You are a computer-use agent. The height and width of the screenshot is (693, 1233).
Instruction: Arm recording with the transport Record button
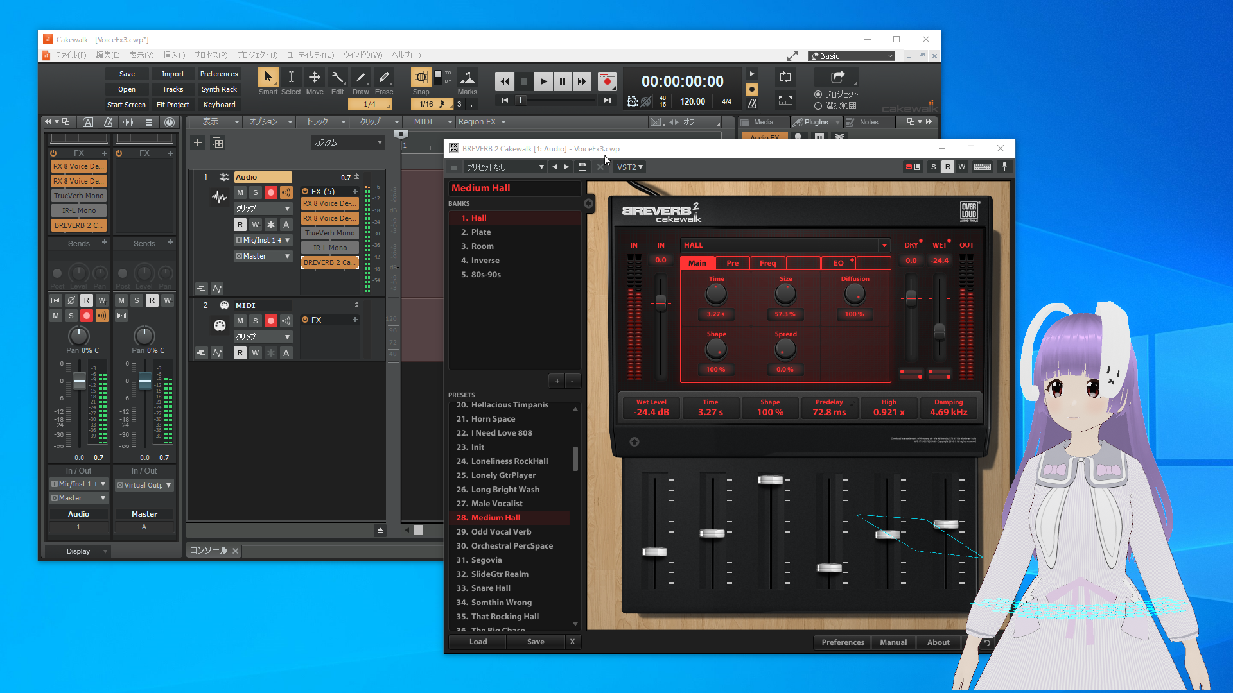pyautogui.click(x=607, y=81)
